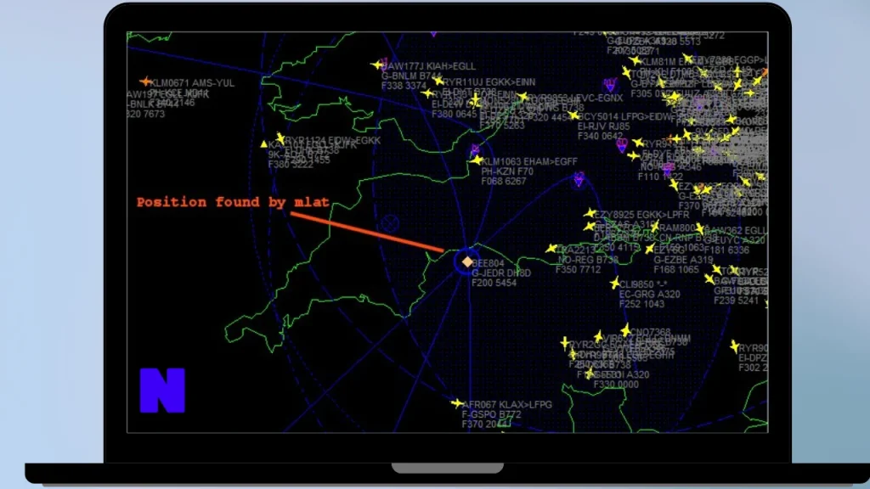The height and width of the screenshot is (489, 870).
Task: Select the KLM81M aircraft symbol
Action: click(x=635, y=61)
